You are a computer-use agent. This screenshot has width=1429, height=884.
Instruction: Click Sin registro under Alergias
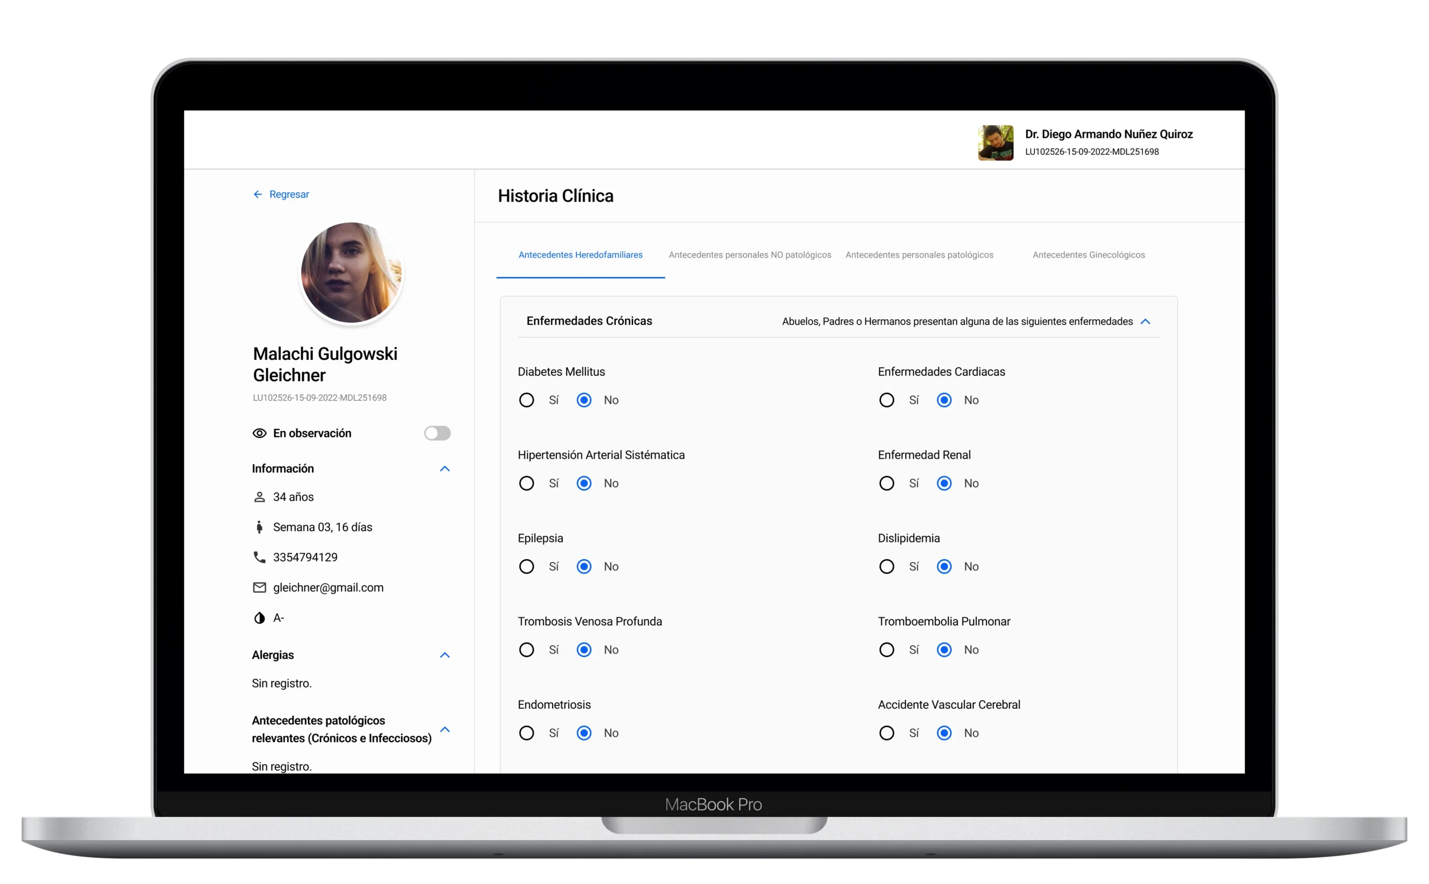coord(281,684)
